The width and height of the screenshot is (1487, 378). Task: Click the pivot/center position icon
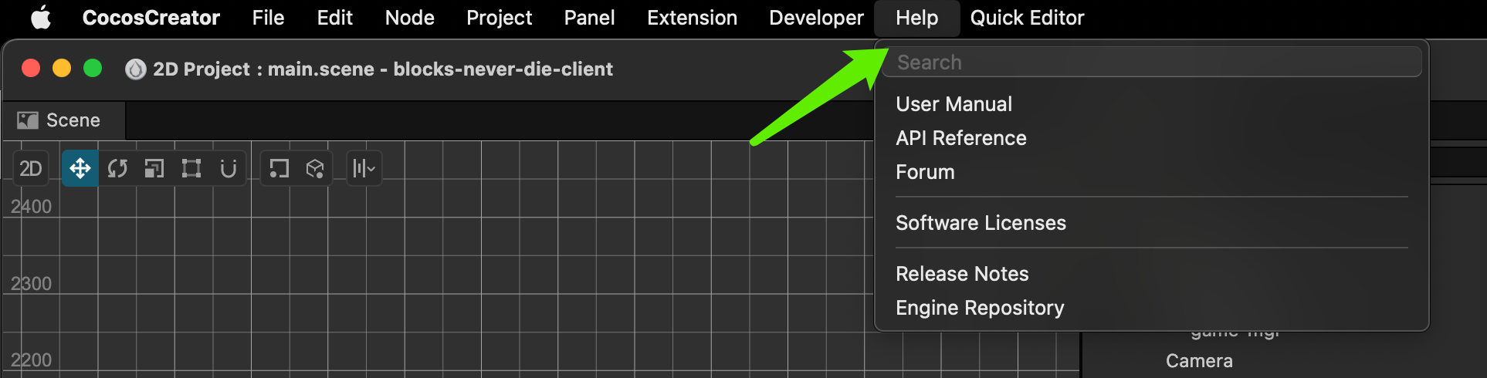click(x=279, y=168)
